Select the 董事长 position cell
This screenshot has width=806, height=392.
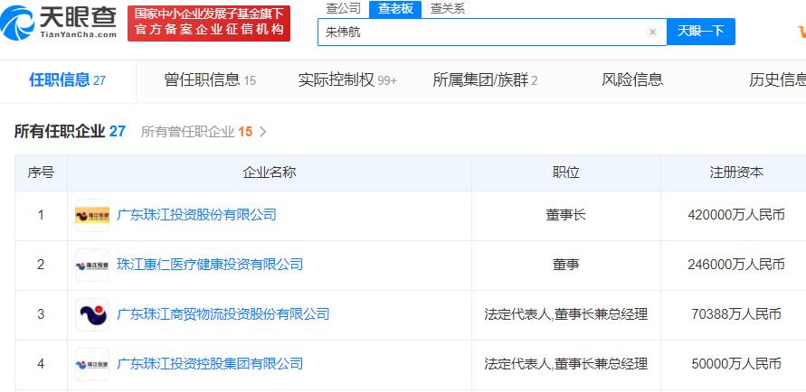point(566,214)
